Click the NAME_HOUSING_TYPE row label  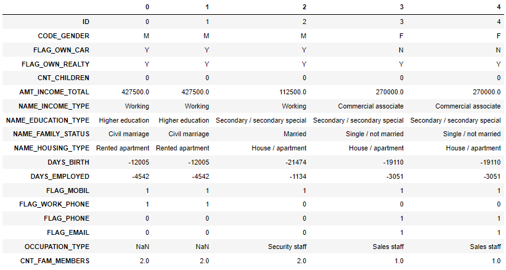(x=47, y=148)
